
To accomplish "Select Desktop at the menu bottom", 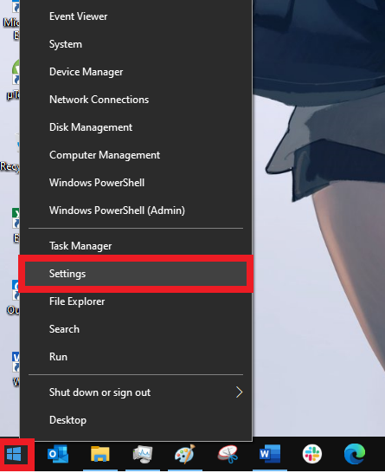I will (x=136, y=420).
